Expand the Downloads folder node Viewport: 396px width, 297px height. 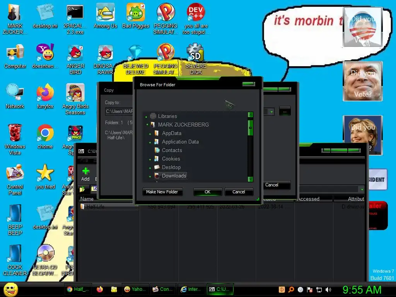(x=150, y=176)
